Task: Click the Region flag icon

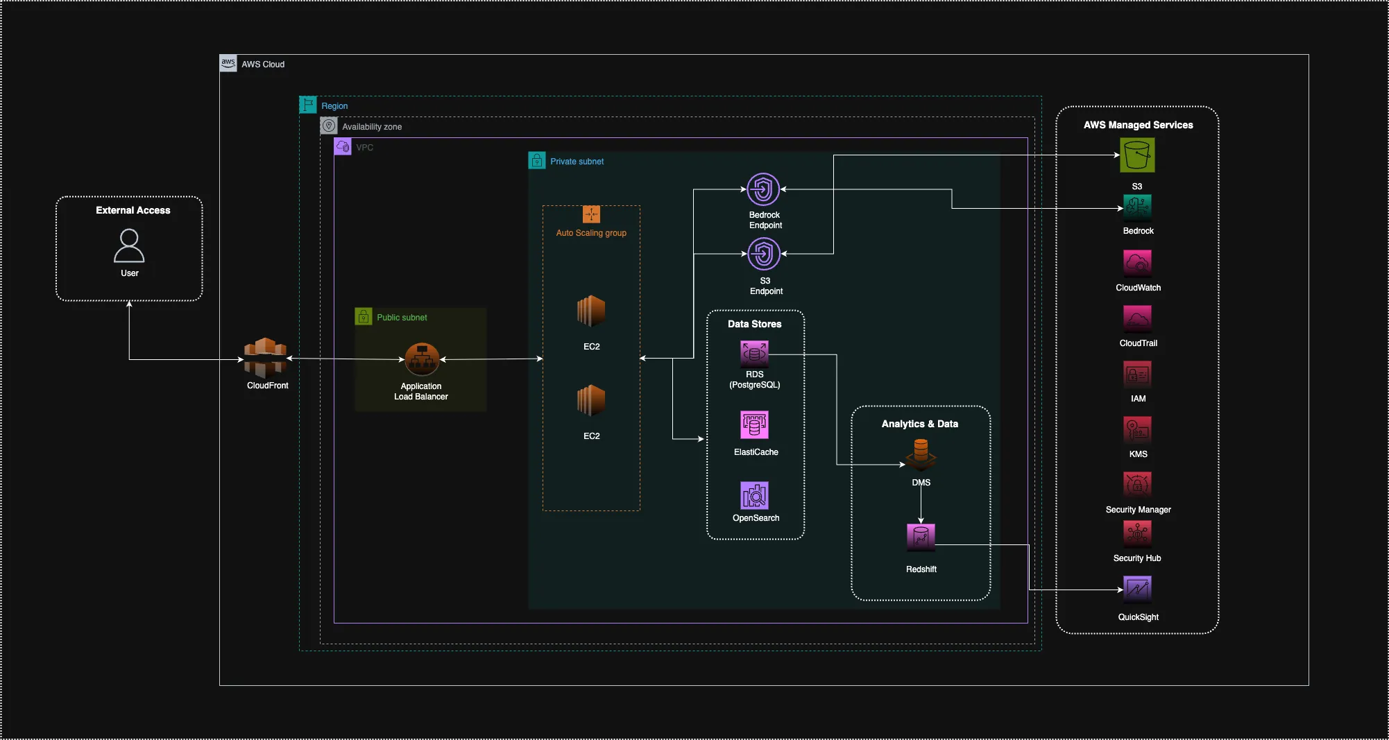Action: (308, 105)
